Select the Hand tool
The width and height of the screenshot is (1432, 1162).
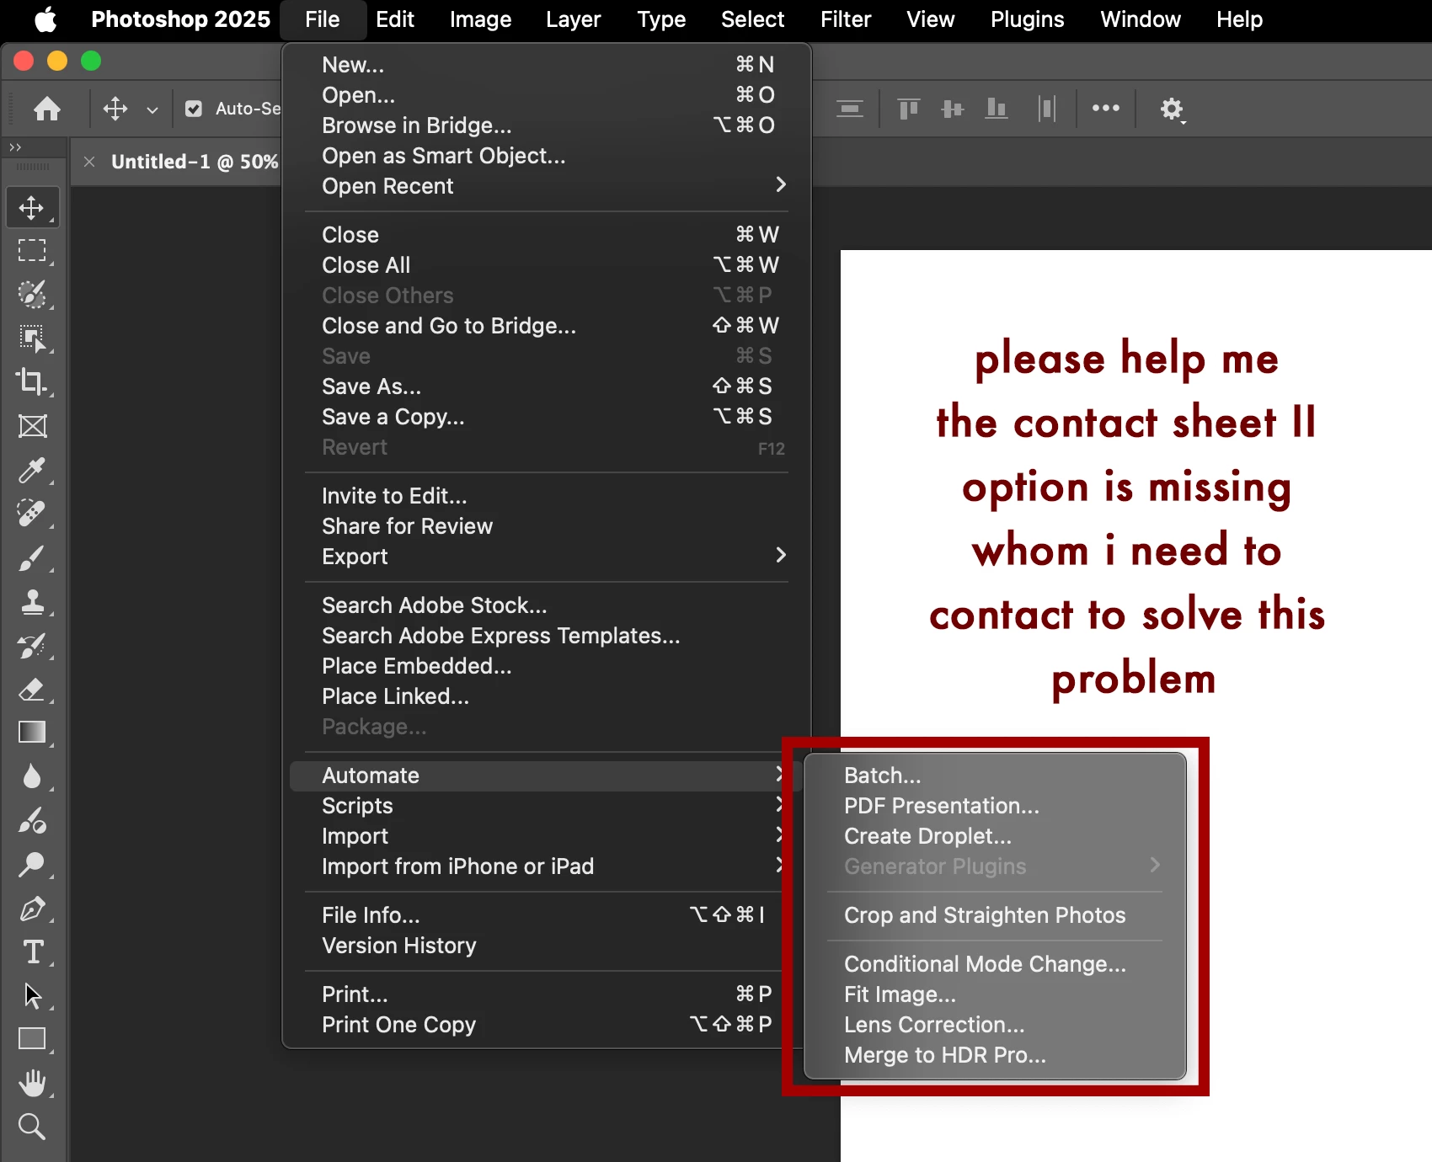(32, 1083)
